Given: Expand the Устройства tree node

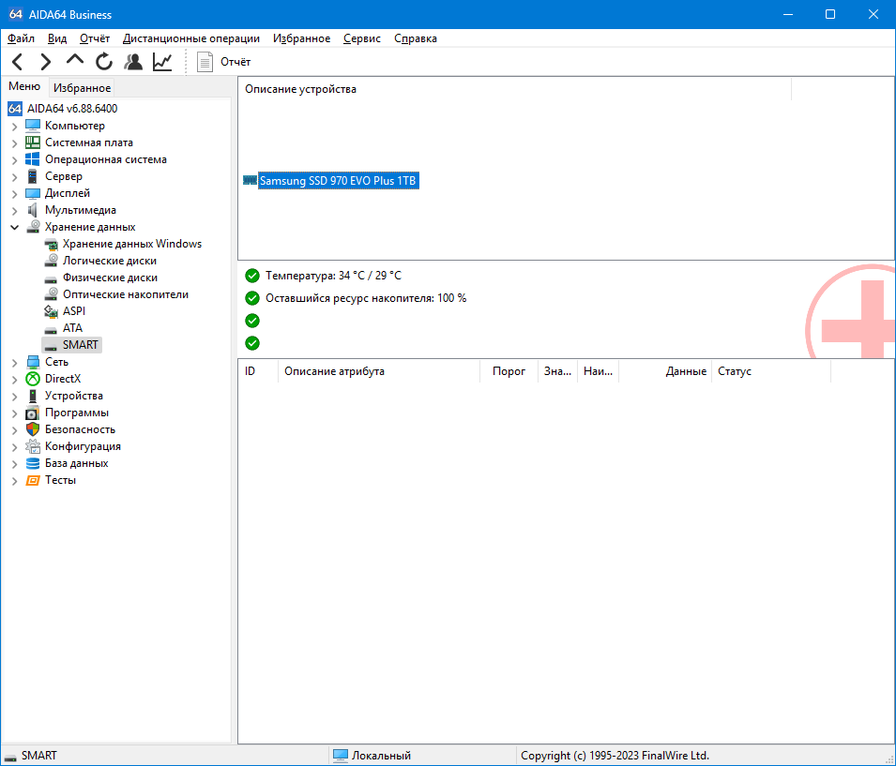Looking at the screenshot, I should (x=15, y=396).
